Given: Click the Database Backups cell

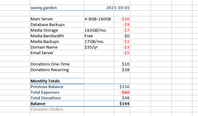Looking at the screenshot, I should (57, 25).
